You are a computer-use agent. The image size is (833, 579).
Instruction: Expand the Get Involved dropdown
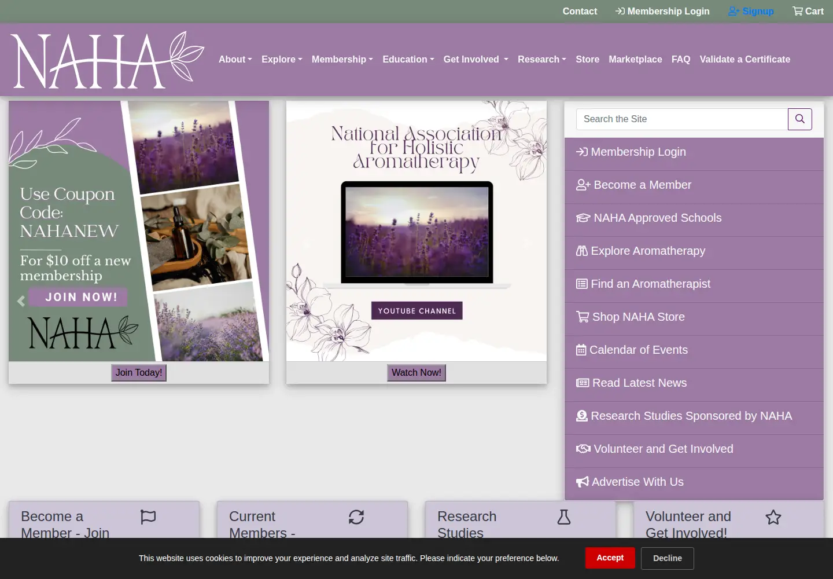476,60
